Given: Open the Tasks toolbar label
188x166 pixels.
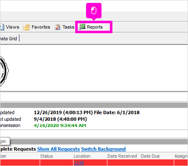Looking at the screenshot, I should click(68, 27).
